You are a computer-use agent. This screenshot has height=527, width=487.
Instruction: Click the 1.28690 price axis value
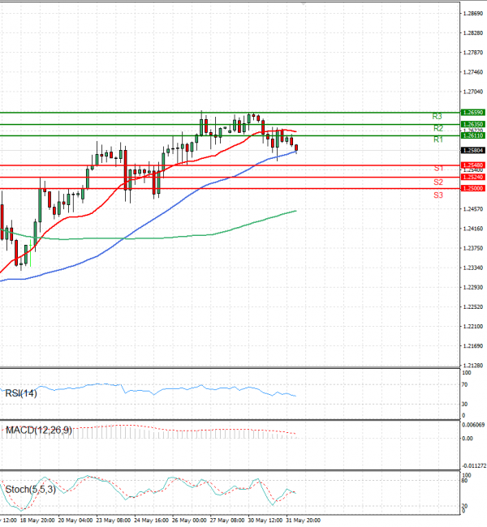pyautogui.click(x=472, y=13)
